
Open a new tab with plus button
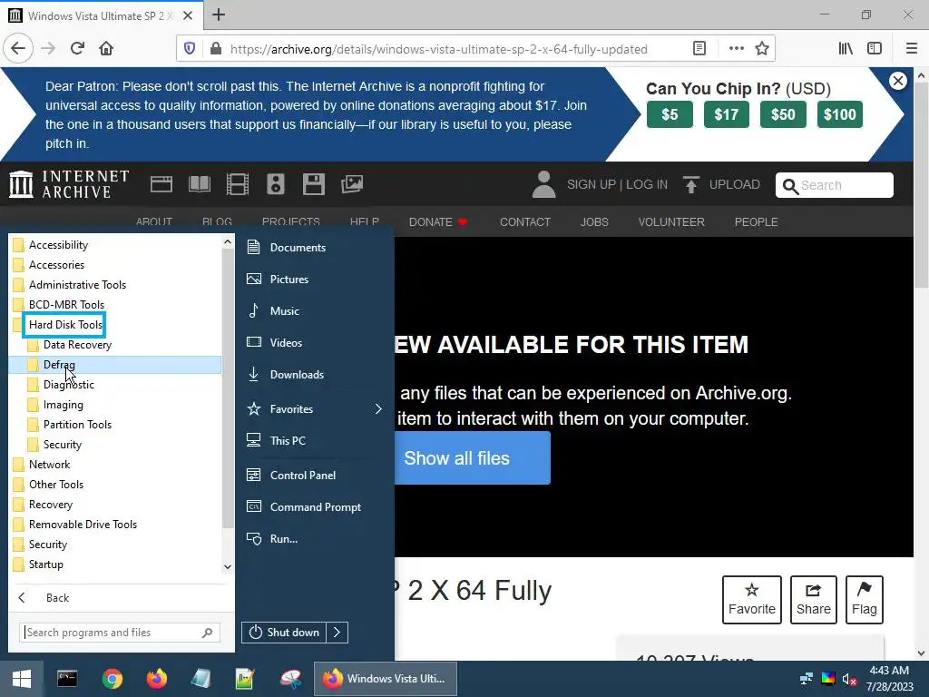coord(219,15)
